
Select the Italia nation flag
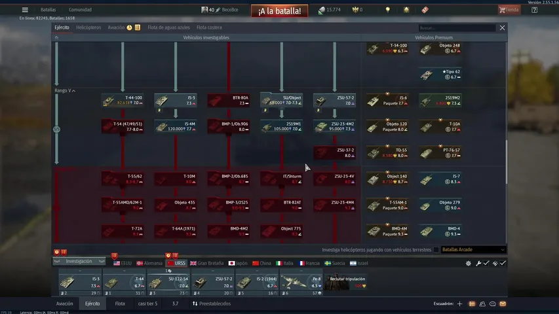pos(284,264)
